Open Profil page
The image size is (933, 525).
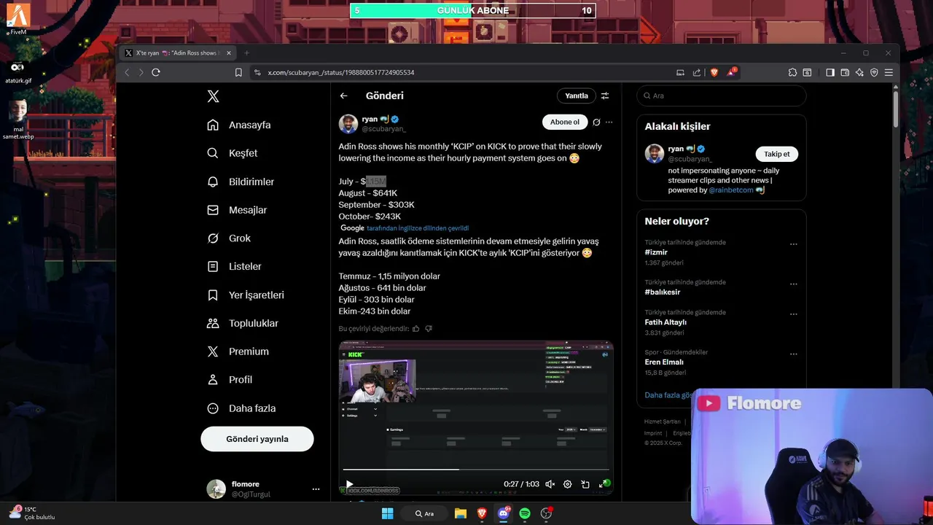[x=230, y=380]
